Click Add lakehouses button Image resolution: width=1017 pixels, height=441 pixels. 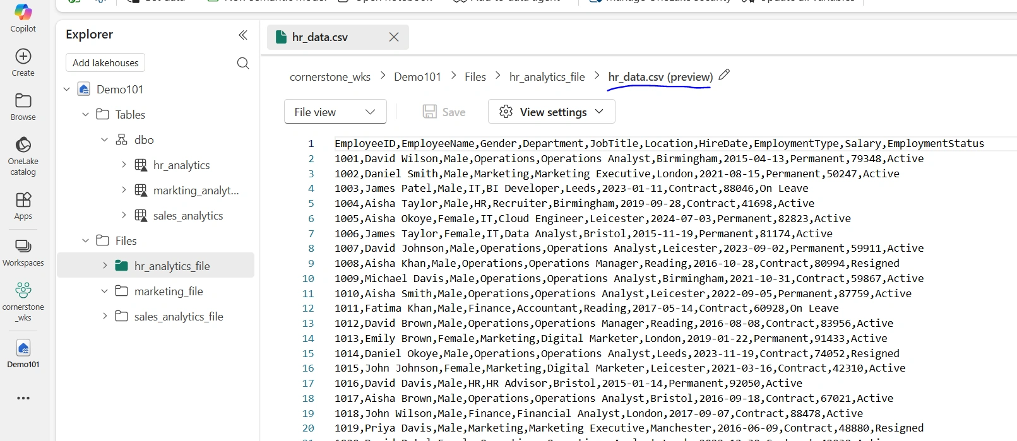(105, 63)
